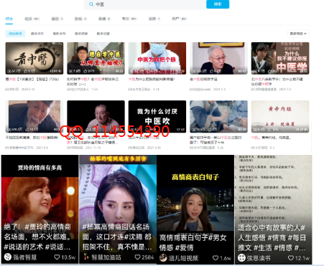Viewport: 324px width, 266px height.
Task: Open the 贾玲的情商有多高 short video card
Action: click(x=40, y=209)
